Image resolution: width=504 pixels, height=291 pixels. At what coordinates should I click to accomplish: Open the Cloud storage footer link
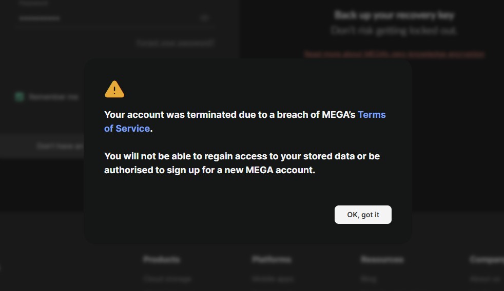(x=167, y=279)
